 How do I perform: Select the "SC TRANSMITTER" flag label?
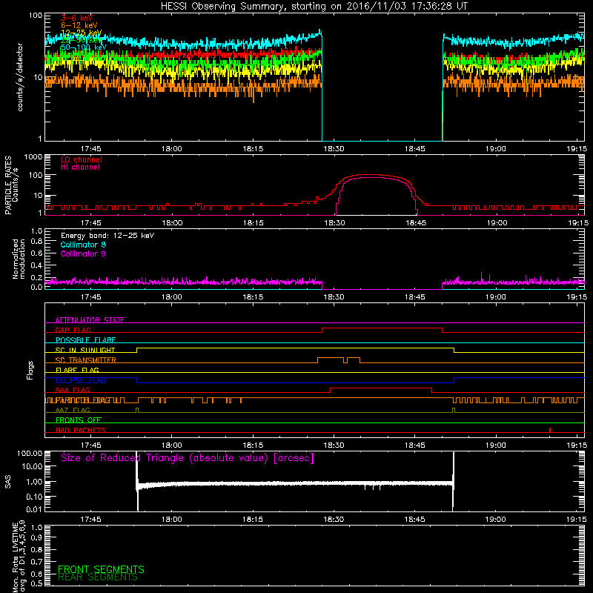[x=85, y=360]
